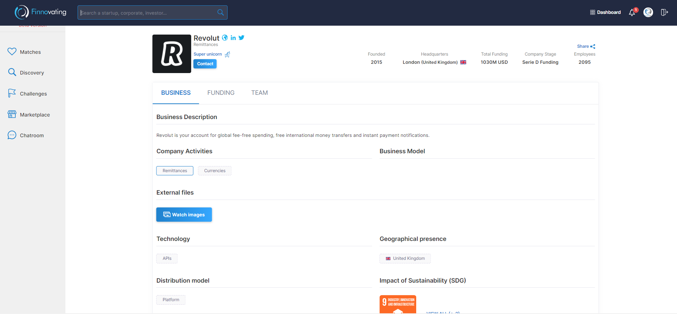
Task: Open the user profile avatar
Action: 648,12
